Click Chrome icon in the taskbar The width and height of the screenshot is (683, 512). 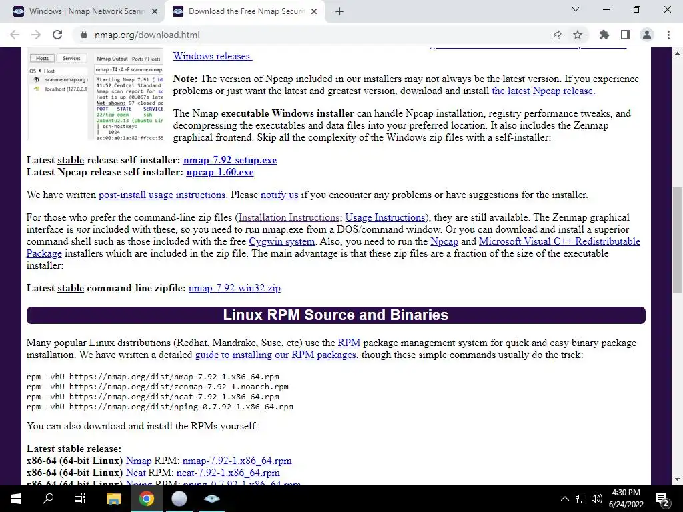pyautogui.click(x=146, y=499)
